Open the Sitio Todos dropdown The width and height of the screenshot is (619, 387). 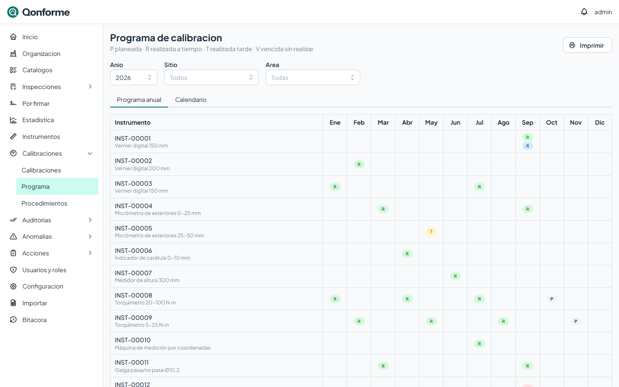[x=211, y=78]
